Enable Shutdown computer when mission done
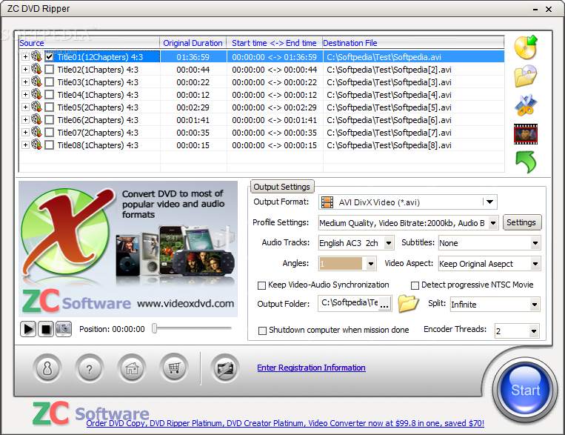 [x=262, y=331]
